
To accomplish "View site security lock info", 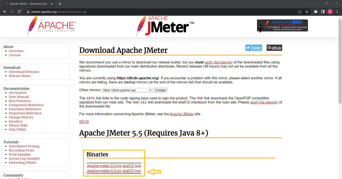I will (28, 12).
